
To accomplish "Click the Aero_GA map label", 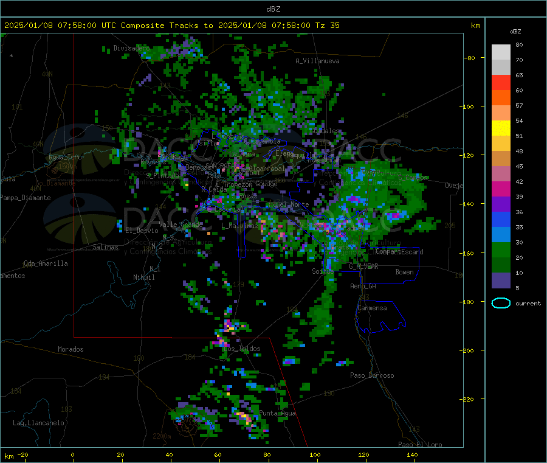I will point(363,286).
